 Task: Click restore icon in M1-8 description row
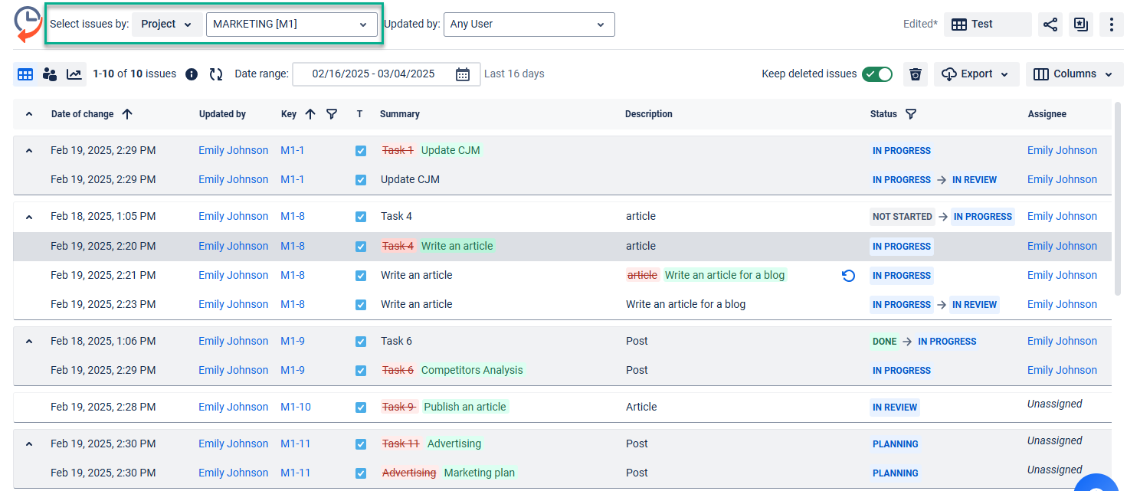(x=848, y=276)
